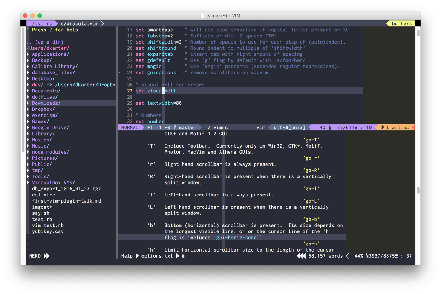Expand the highlighted Downloads folder arrow
441x294 pixels.
point(28,103)
